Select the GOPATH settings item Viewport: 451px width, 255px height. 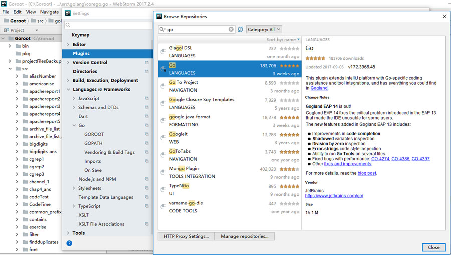(x=93, y=143)
